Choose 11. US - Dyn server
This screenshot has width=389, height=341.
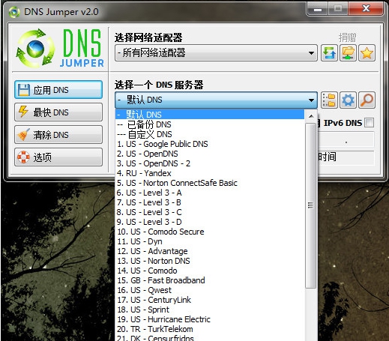(x=210, y=241)
